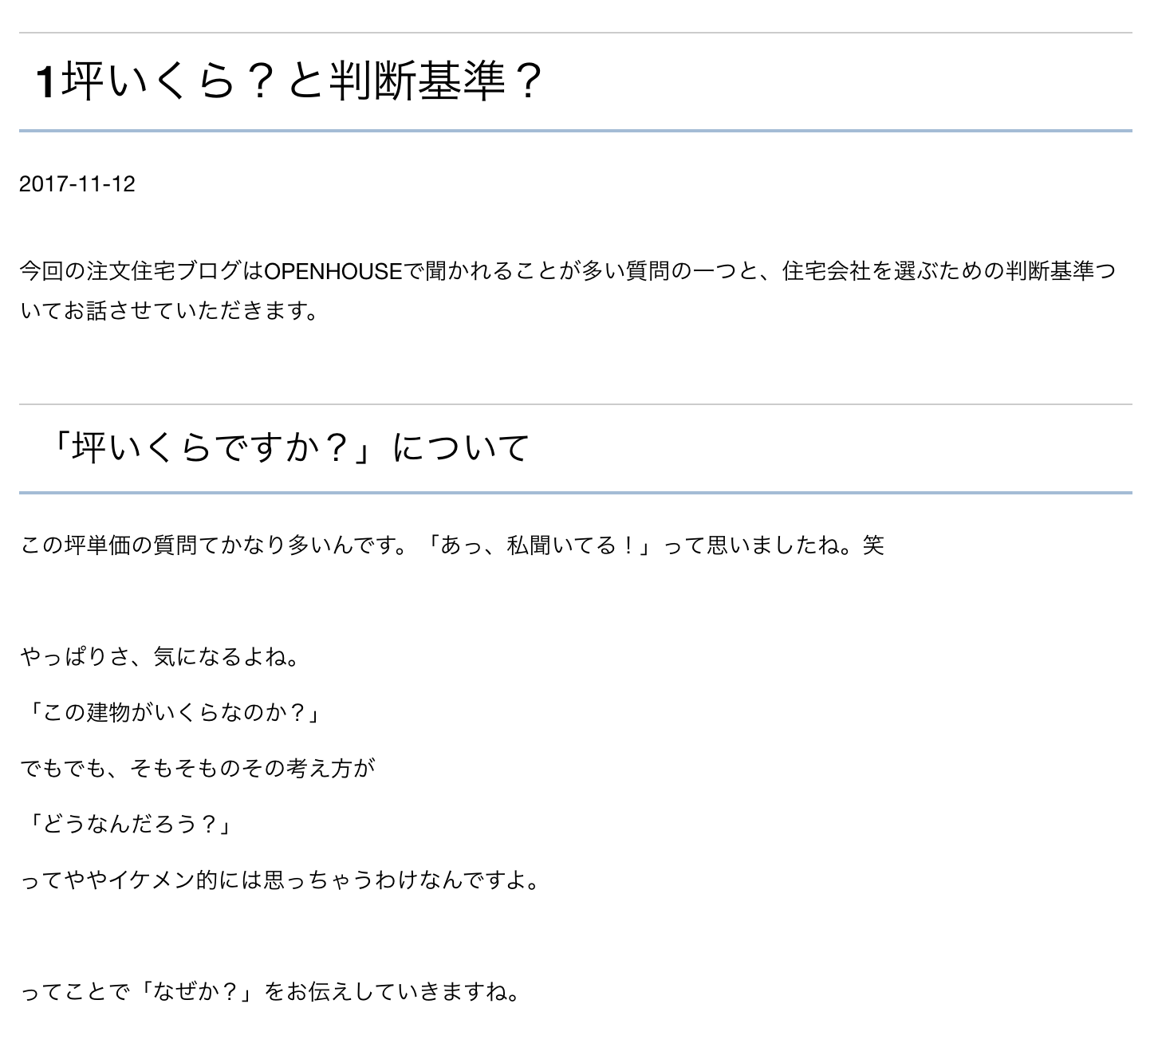Click the quote '「どうなんだろう？」'
The height and width of the screenshot is (1059, 1158).
[127, 825]
